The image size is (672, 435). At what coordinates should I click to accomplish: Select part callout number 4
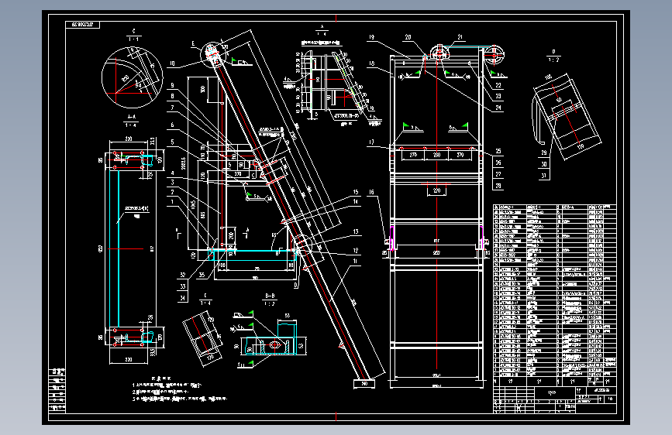[x=172, y=173]
